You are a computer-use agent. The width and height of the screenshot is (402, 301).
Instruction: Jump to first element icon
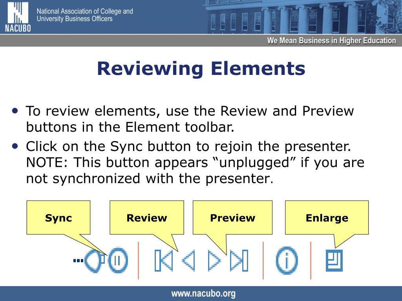tap(164, 261)
